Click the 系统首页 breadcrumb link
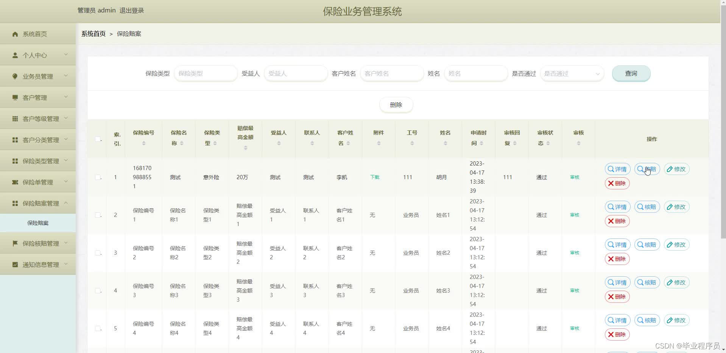The width and height of the screenshot is (726, 353). [93, 34]
